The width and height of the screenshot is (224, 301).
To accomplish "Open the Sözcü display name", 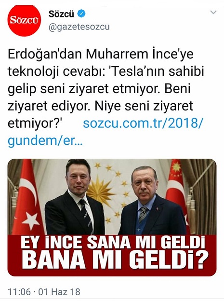I will click(61, 14).
